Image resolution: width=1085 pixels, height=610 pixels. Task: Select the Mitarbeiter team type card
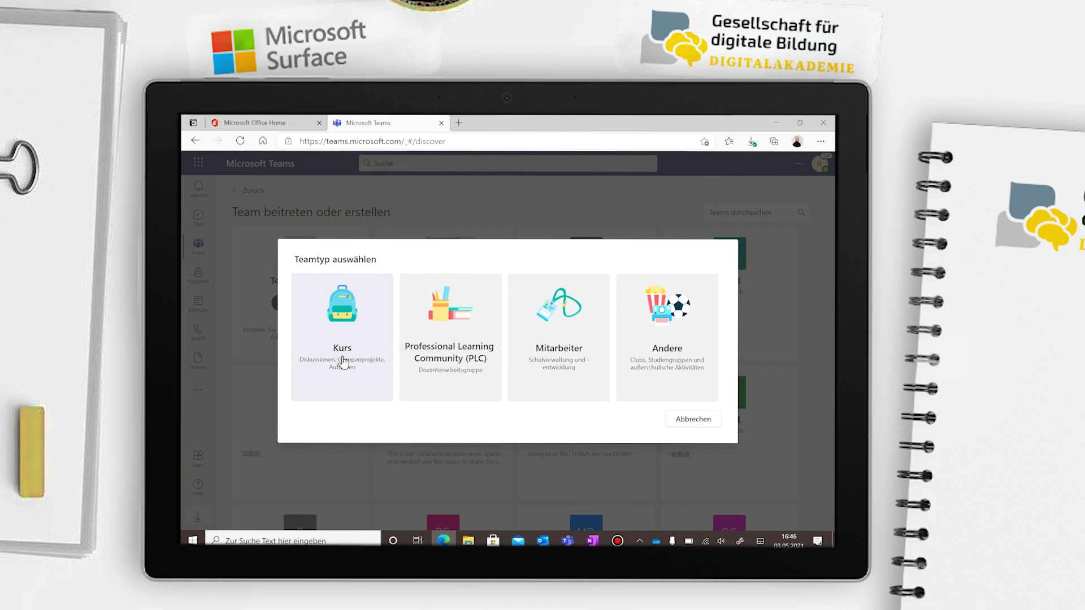559,337
